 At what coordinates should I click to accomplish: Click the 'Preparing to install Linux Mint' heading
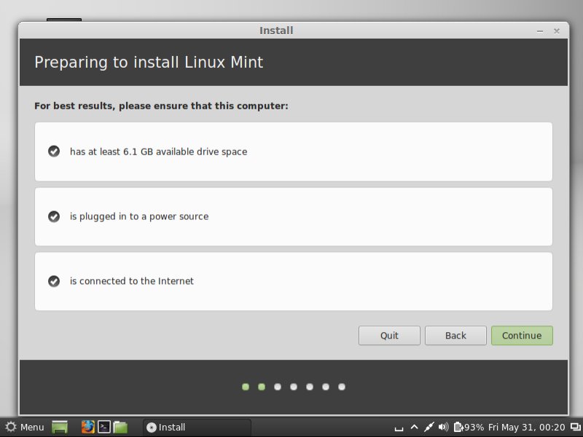pos(149,62)
